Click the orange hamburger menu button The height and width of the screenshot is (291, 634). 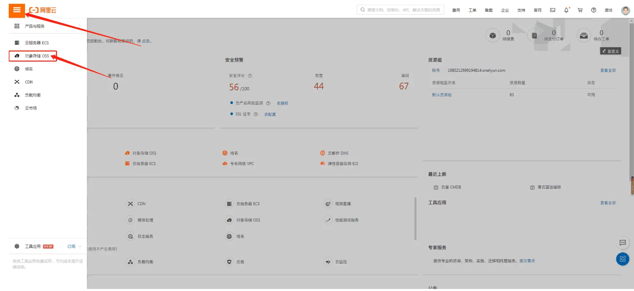(17, 10)
